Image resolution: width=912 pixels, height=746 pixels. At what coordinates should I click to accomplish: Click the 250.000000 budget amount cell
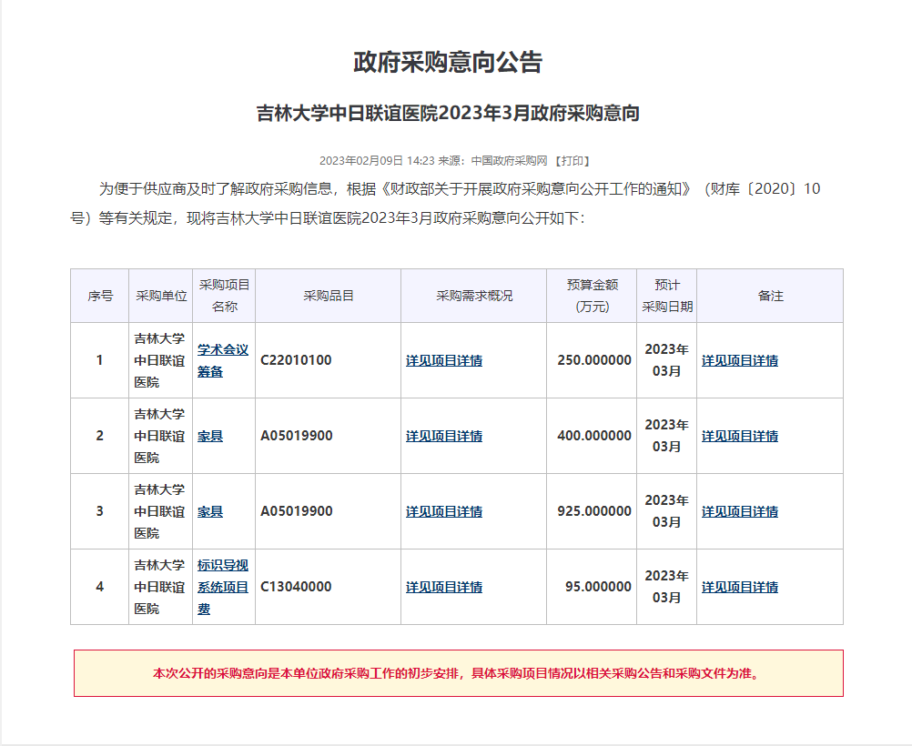[593, 360]
